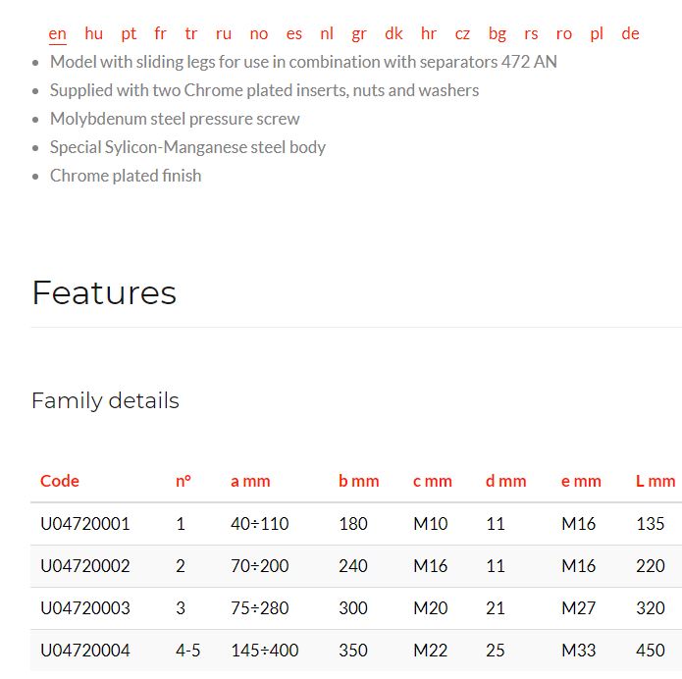Choose the 'gr' language link
Viewport: 682px width, 679px height.
pyautogui.click(x=359, y=34)
